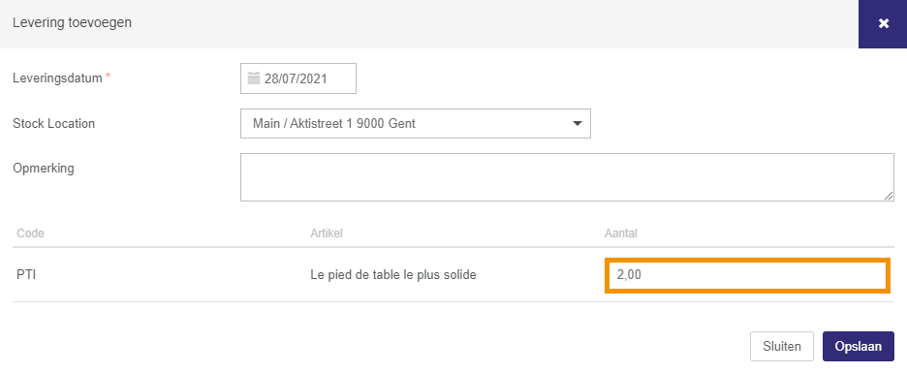907x373 pixels.
Task: Select the Aantal field containing 2,00
Action: pyautogui.click(x=747, y=275)
